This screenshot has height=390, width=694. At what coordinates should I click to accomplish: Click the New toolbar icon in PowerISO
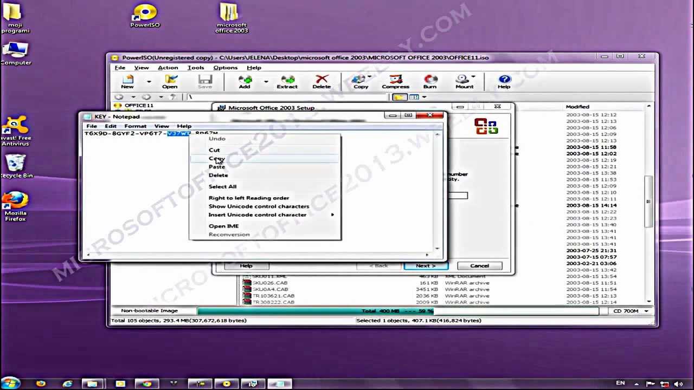[x=127, y=82]
